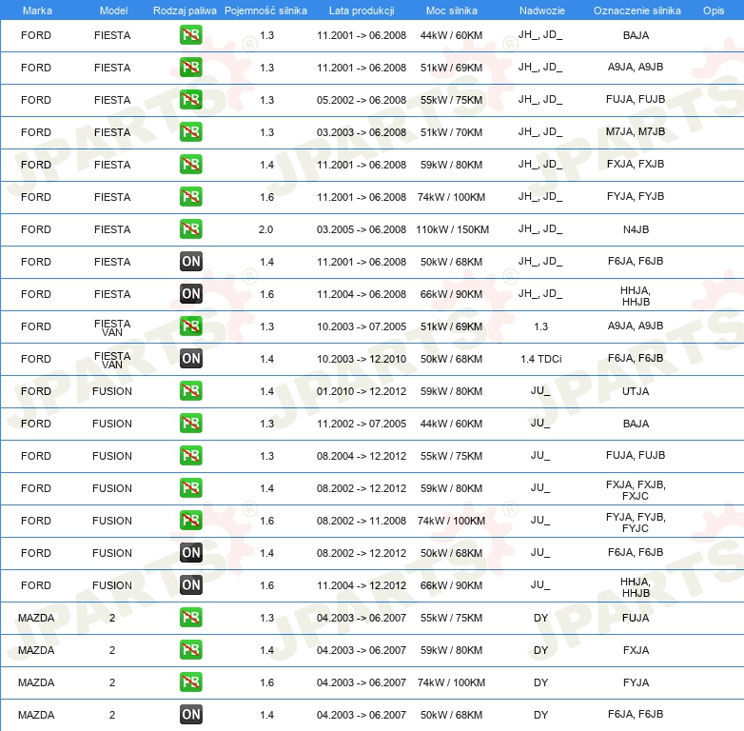The width and height of the screenshot is (744, 731).
Task: Click the ON diesel icon in the Mazda 2 row
Action: pyautogui.click(x=190, y=715)
